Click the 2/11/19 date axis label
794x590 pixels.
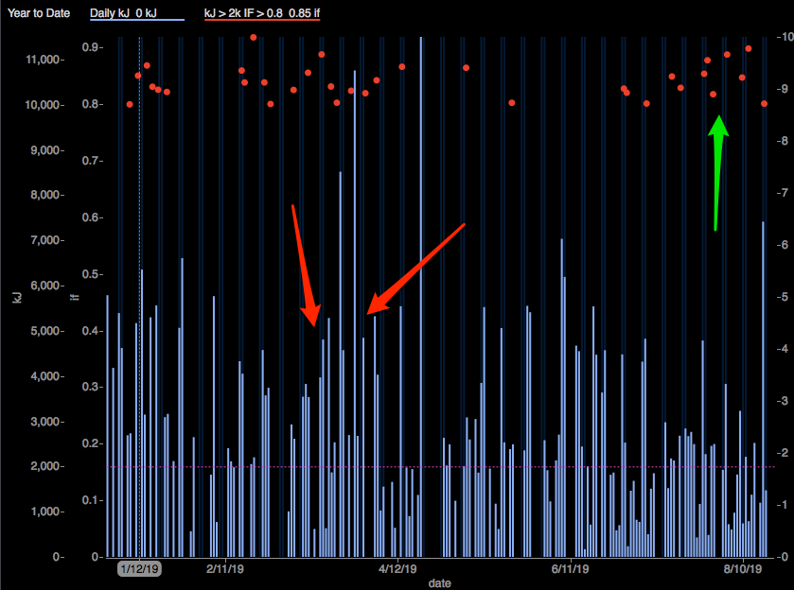click(225, 569)
